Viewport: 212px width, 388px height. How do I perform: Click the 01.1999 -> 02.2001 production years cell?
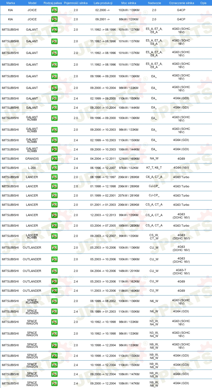[103, 195]
